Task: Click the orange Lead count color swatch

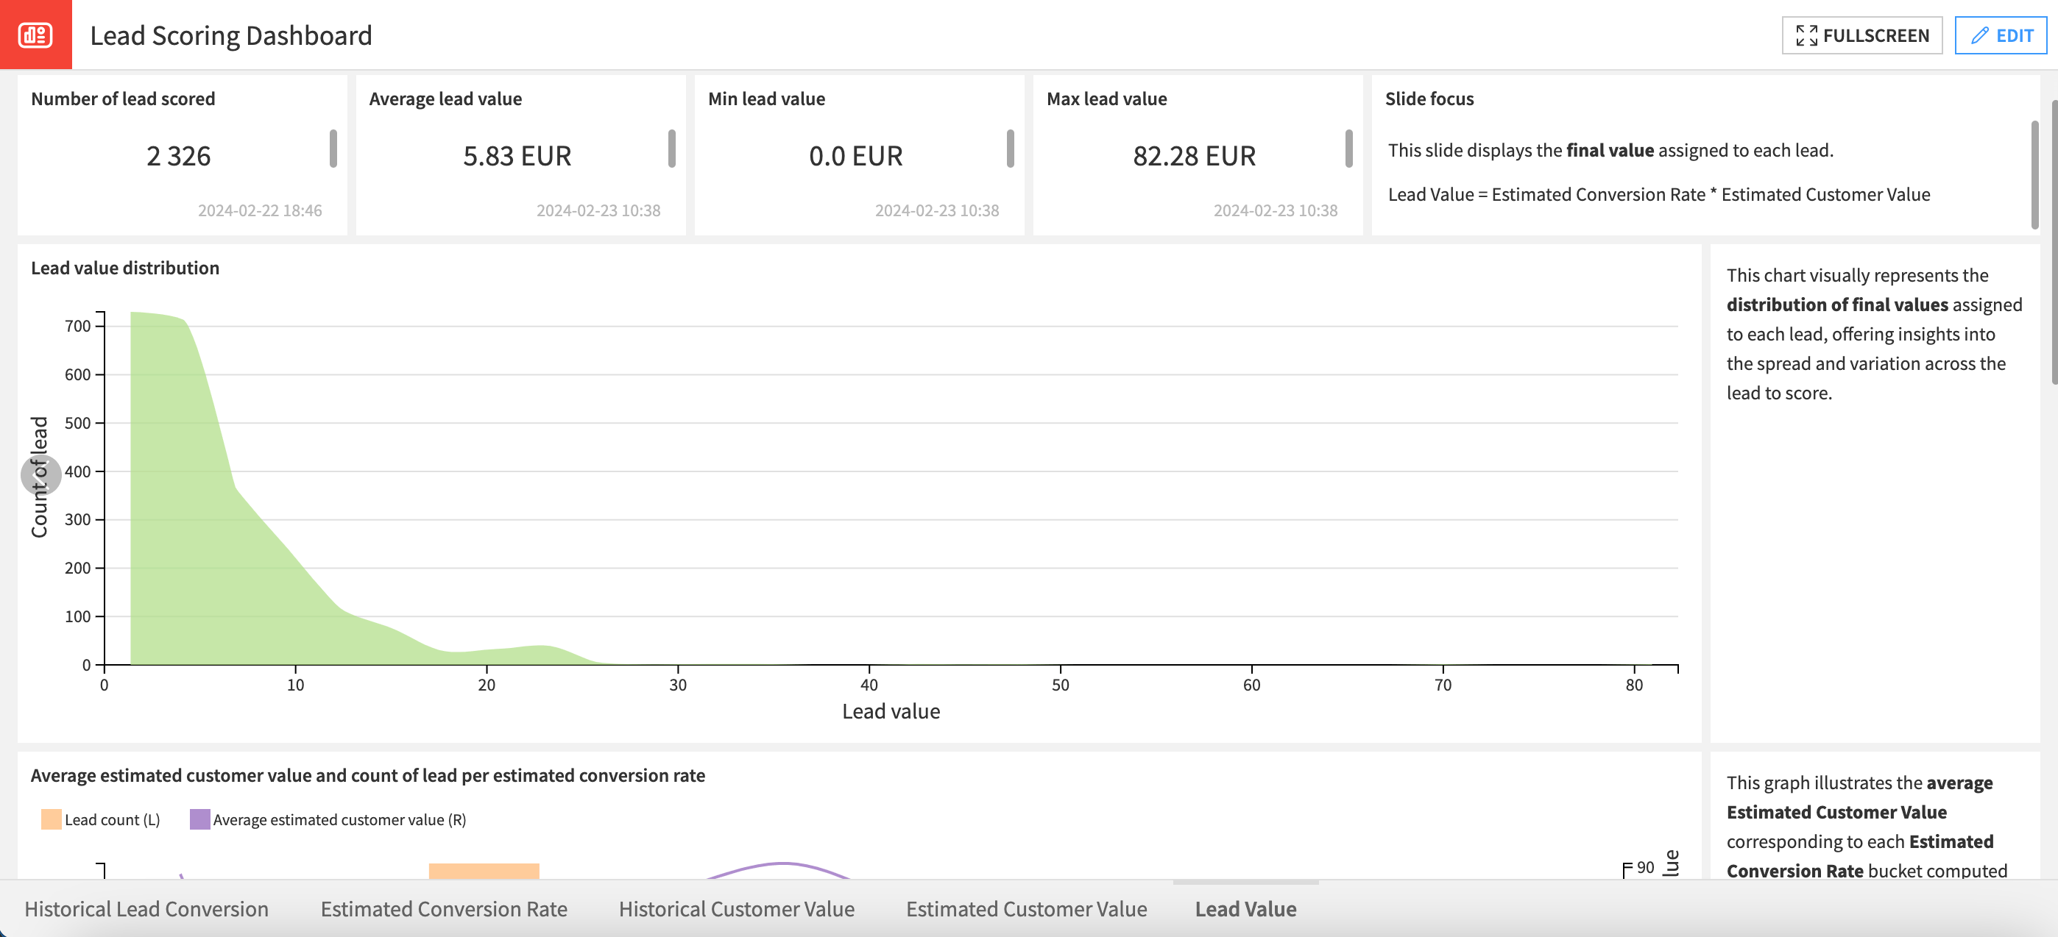Action: click(x=51, y=819)
